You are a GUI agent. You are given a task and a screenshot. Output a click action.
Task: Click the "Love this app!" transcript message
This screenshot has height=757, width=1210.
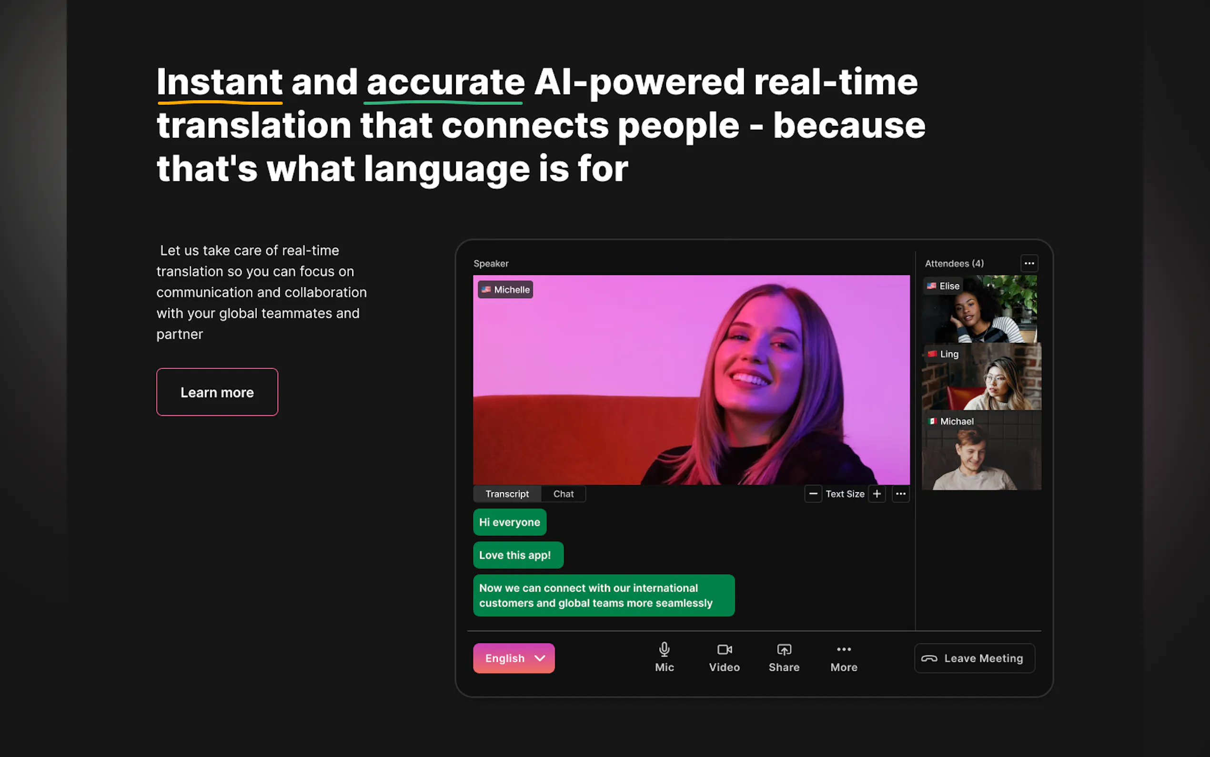coord(518,555)
